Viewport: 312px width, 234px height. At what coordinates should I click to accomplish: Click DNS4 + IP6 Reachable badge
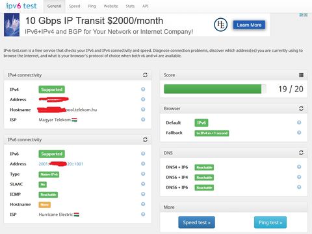click(x=204, y=167)
